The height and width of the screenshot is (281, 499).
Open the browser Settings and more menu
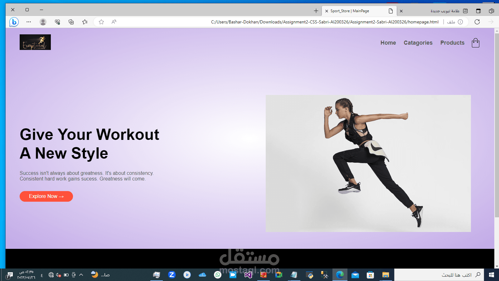click(x=29, y=22)
